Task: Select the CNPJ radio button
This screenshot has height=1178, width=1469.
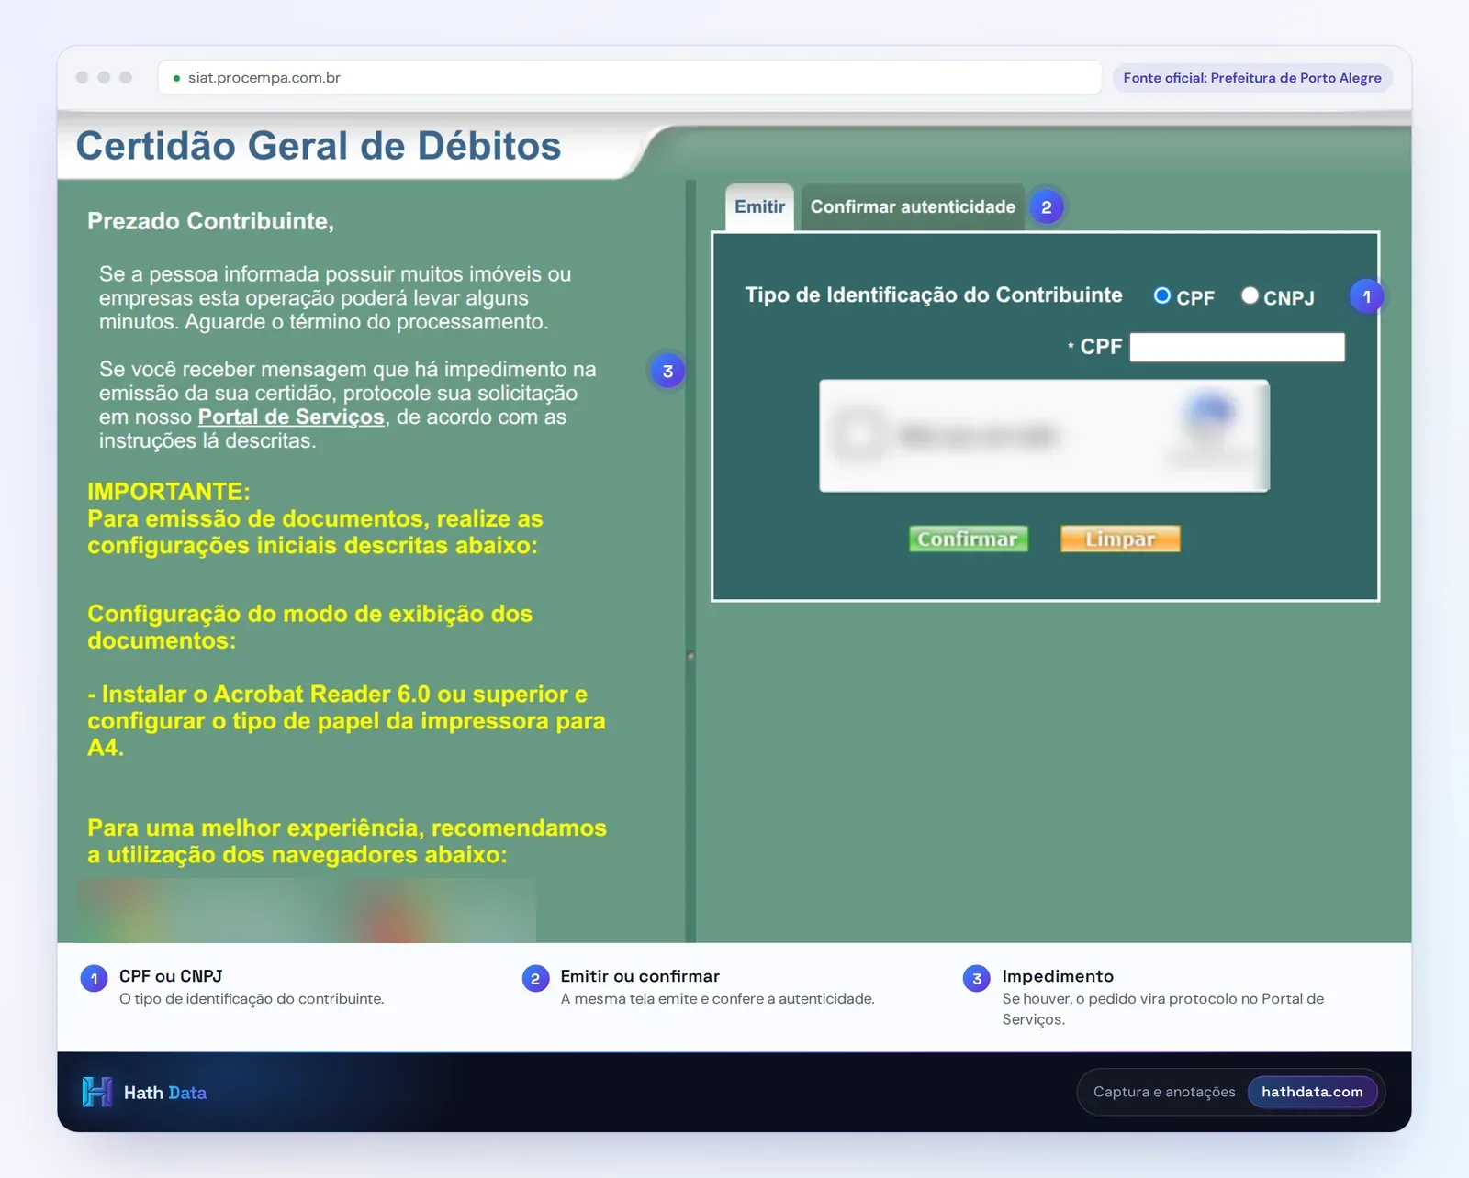Action: pyautogui.click(x=1250, y=295)
